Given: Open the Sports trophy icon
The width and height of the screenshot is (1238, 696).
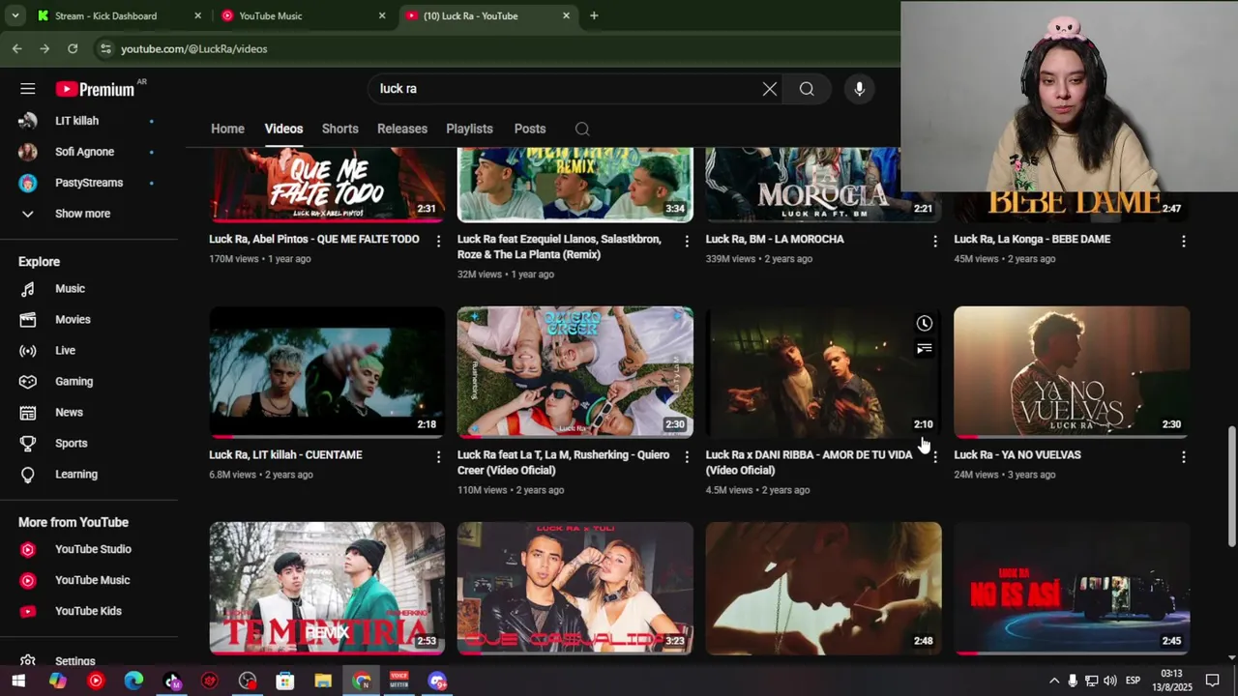Looking at the screenshot, I should (28, 444).
